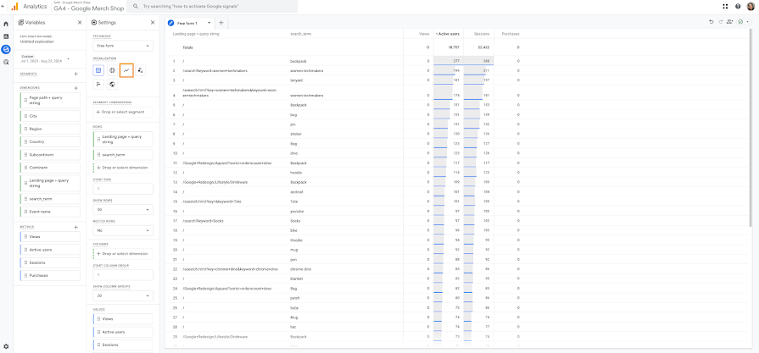This screenshot has height=353, width=759.
Task: Click the undo arrow icon
Action: 711,22
